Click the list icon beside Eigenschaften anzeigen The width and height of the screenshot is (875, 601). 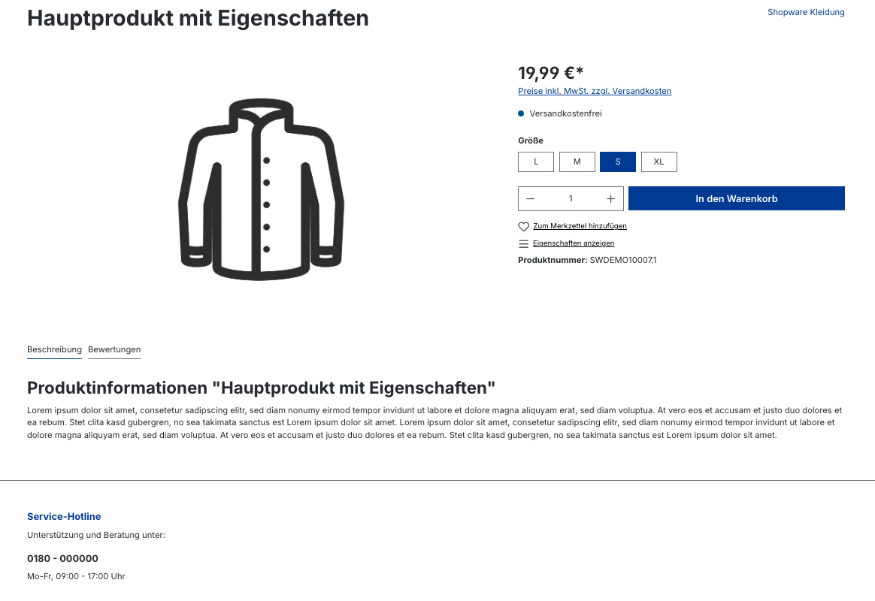[523, 243]
